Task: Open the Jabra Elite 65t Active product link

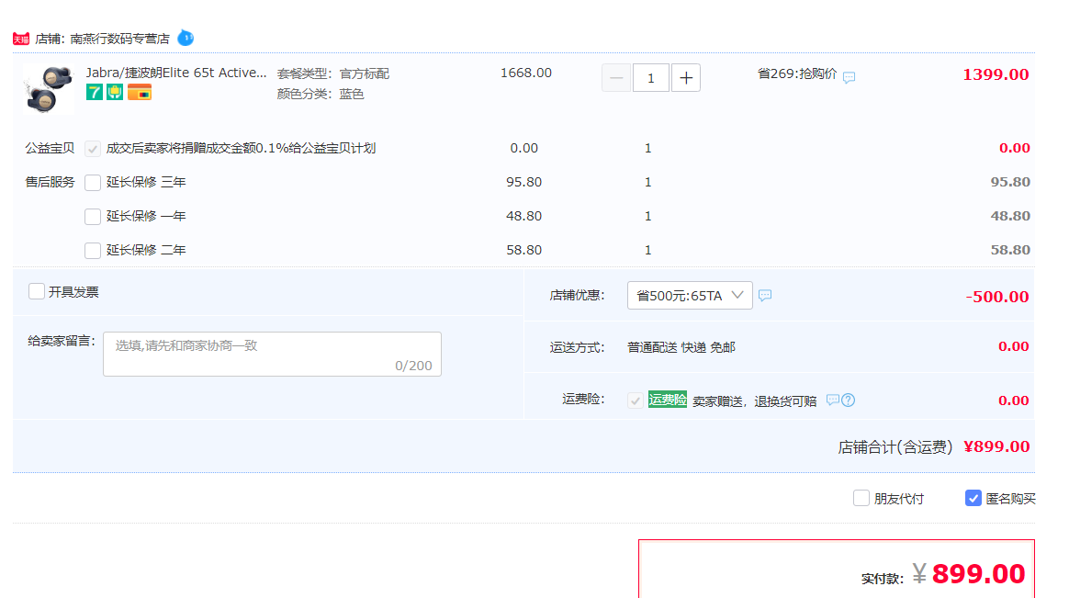Action: click(176, 73)
